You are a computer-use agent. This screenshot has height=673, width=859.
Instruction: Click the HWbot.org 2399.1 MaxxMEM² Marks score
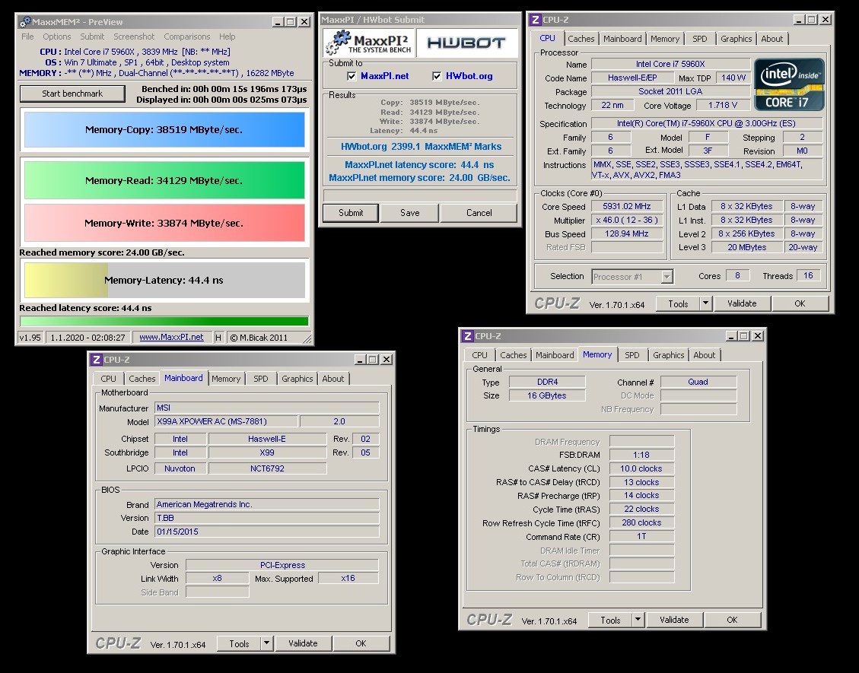[421, 147]
